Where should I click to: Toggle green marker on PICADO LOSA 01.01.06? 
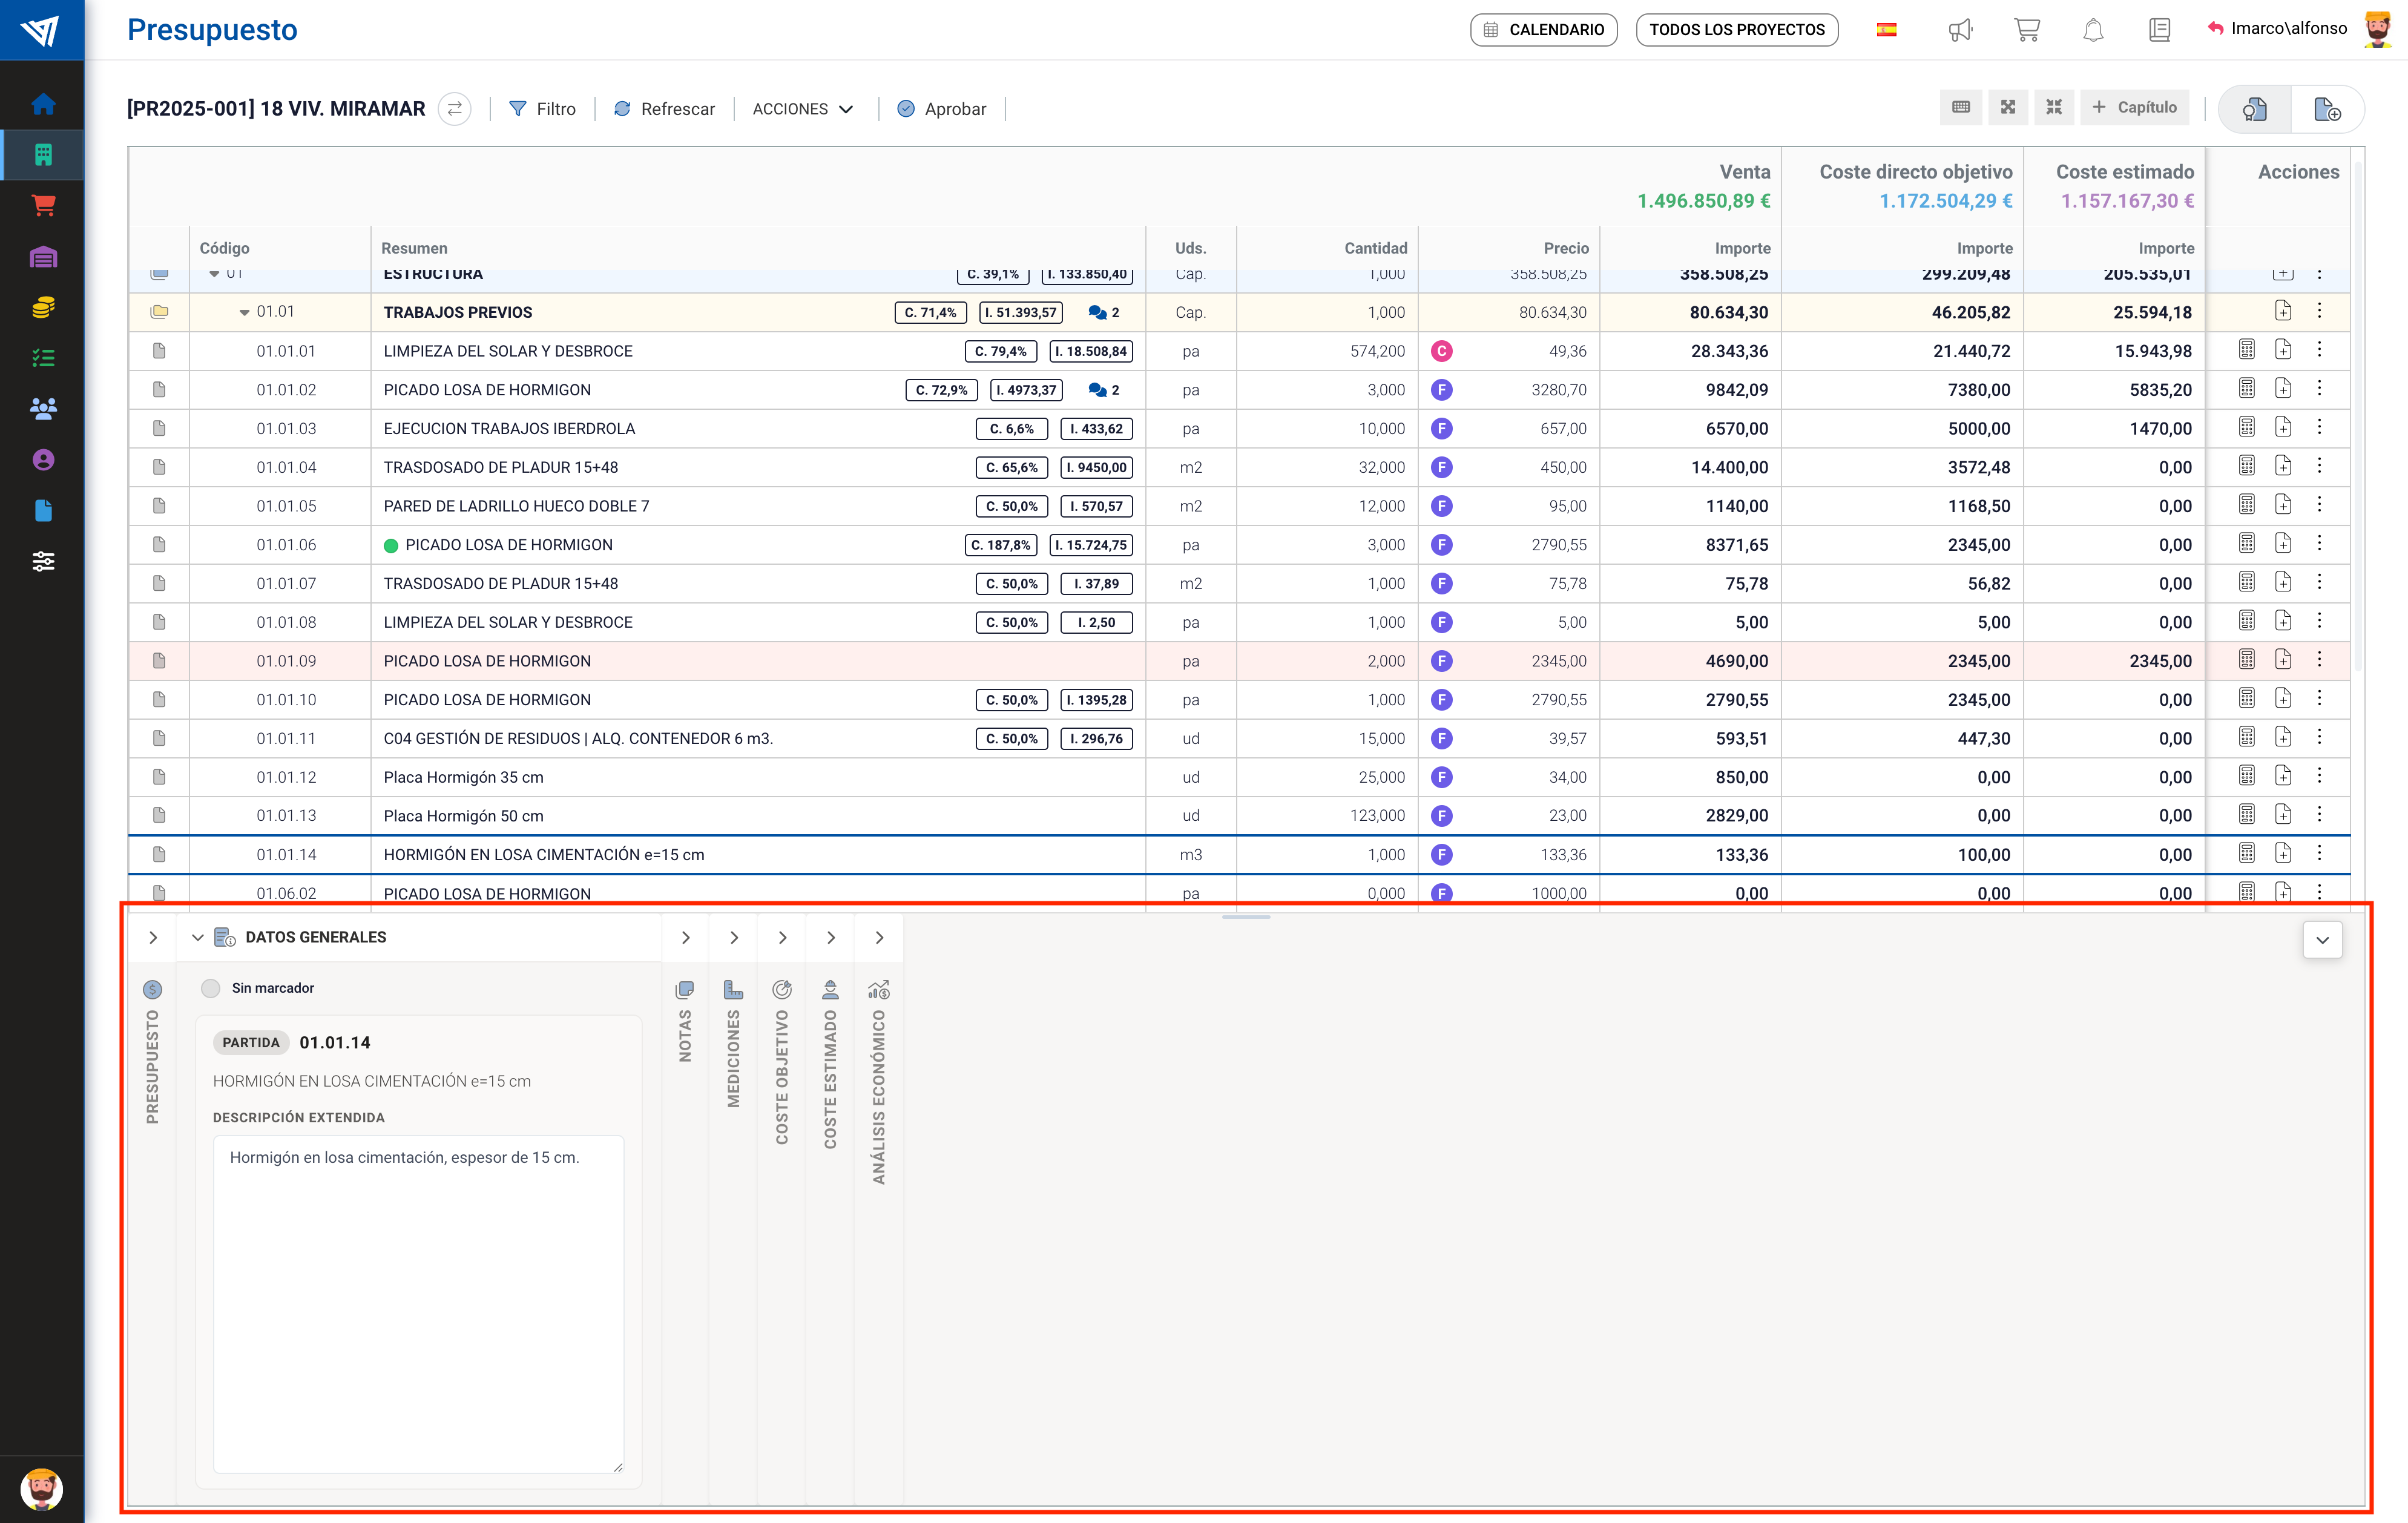click(391, 545)
